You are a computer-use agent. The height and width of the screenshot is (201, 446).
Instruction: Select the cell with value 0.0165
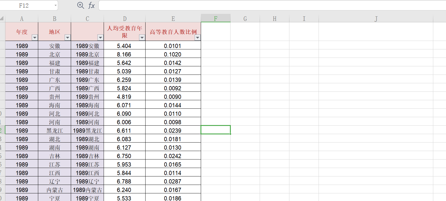click(173, 164)
